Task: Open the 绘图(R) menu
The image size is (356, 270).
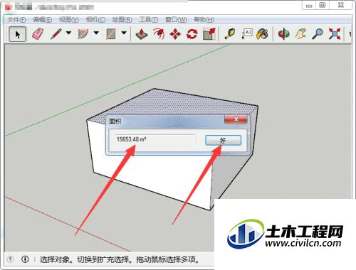Action: 122,20
